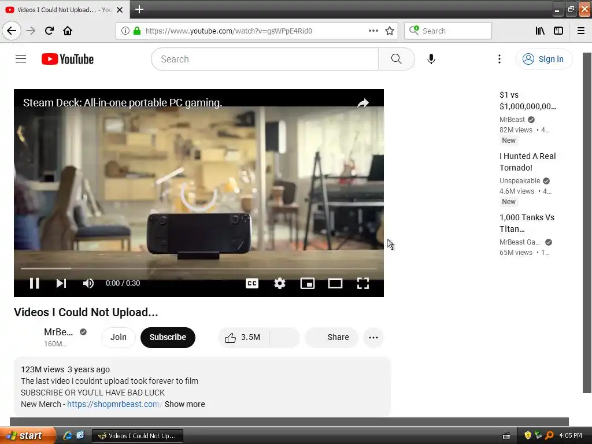The image size is (592, 444).
Task: Toggle the browser sidebar icon
Action: click(x=558, y=31)
